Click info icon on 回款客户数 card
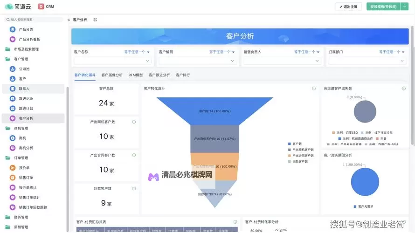 pyautogui.click(x=134, y=189)
